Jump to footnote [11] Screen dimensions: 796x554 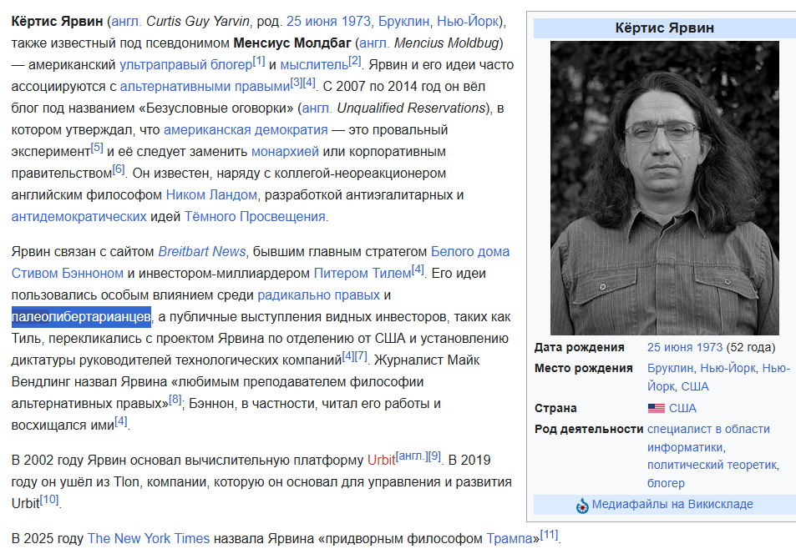[550, 535]
